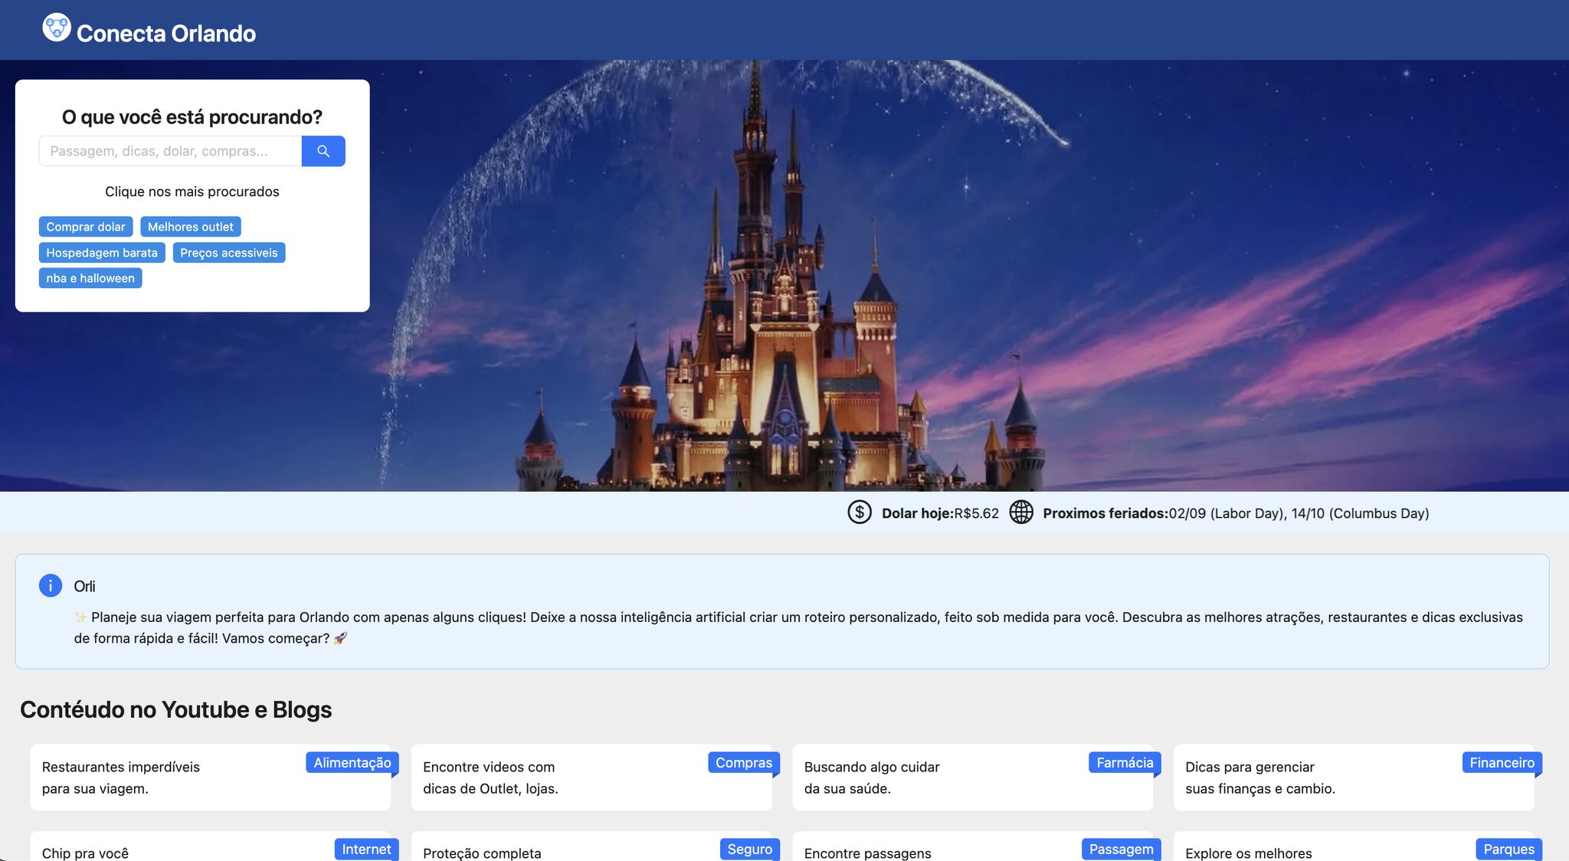Click the magnifier search button

[x=323, y=151]
